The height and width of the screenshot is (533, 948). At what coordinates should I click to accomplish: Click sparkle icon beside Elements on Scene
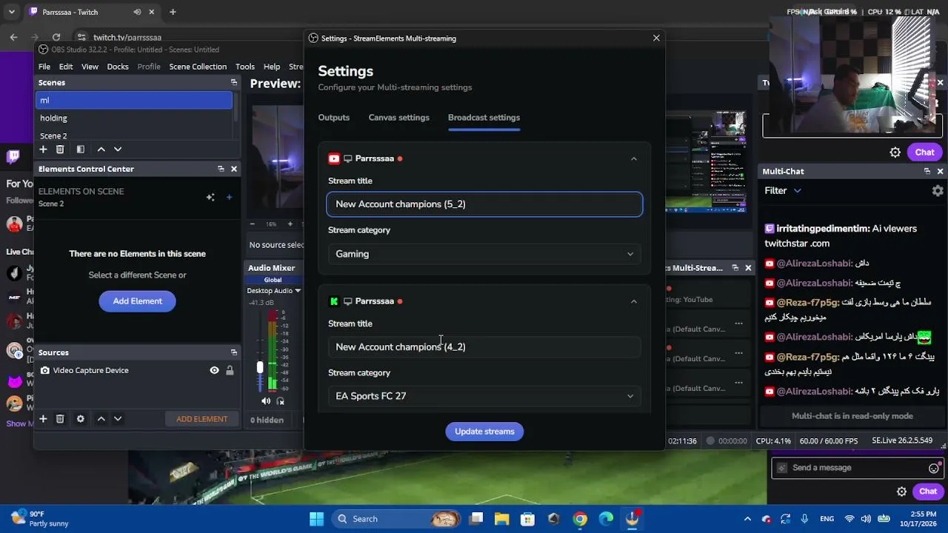(210, 197)
